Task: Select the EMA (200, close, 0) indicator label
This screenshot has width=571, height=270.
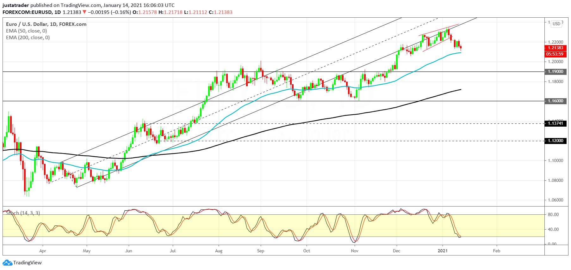Action: click(28, 38)
